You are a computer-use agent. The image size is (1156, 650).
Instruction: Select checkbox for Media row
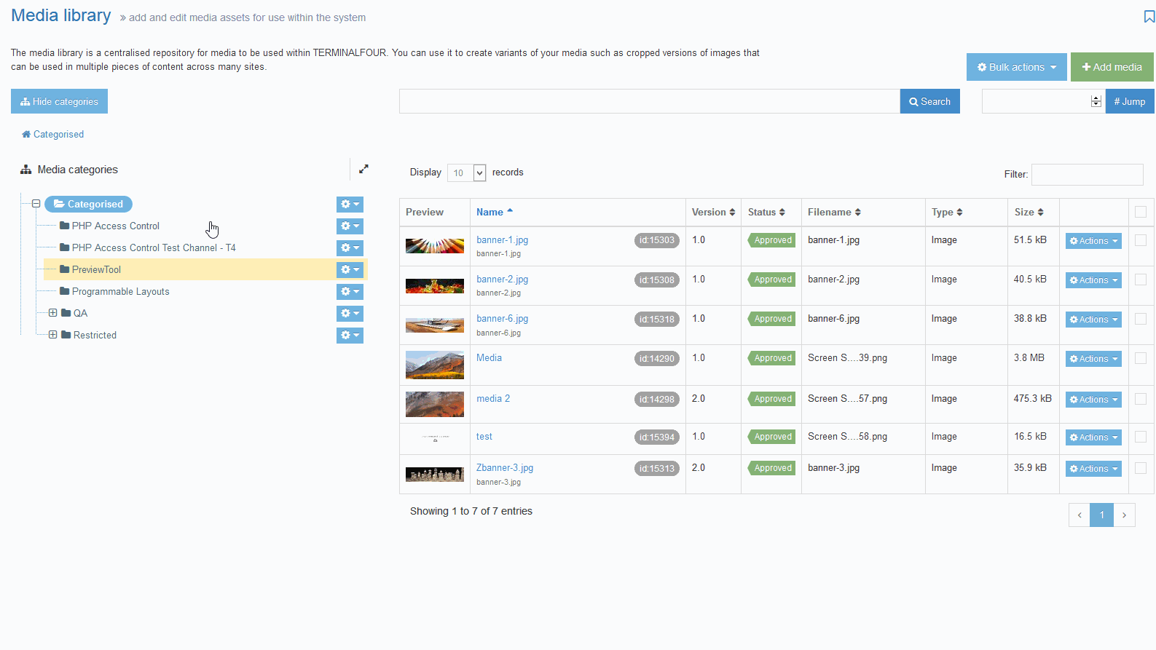point(1141,358)
